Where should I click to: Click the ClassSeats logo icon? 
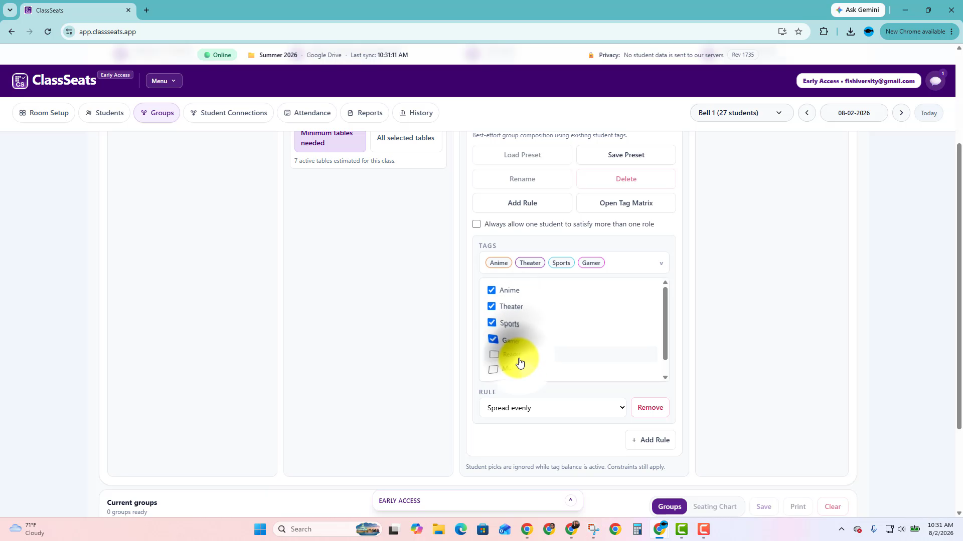click(20, 81)
